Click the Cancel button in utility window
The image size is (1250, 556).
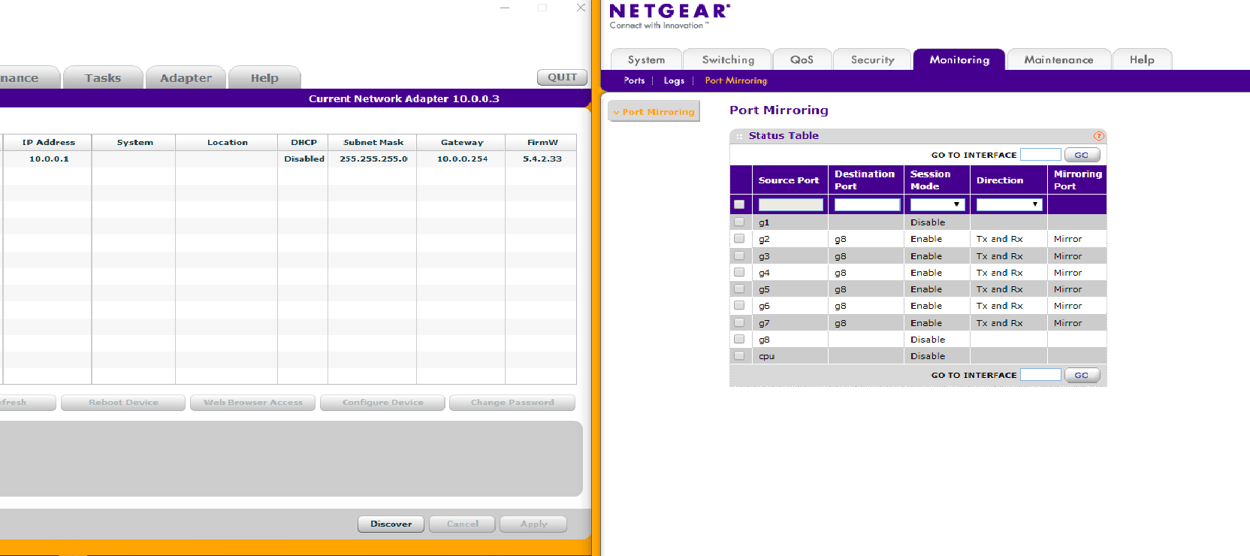[x=462, y=524]
